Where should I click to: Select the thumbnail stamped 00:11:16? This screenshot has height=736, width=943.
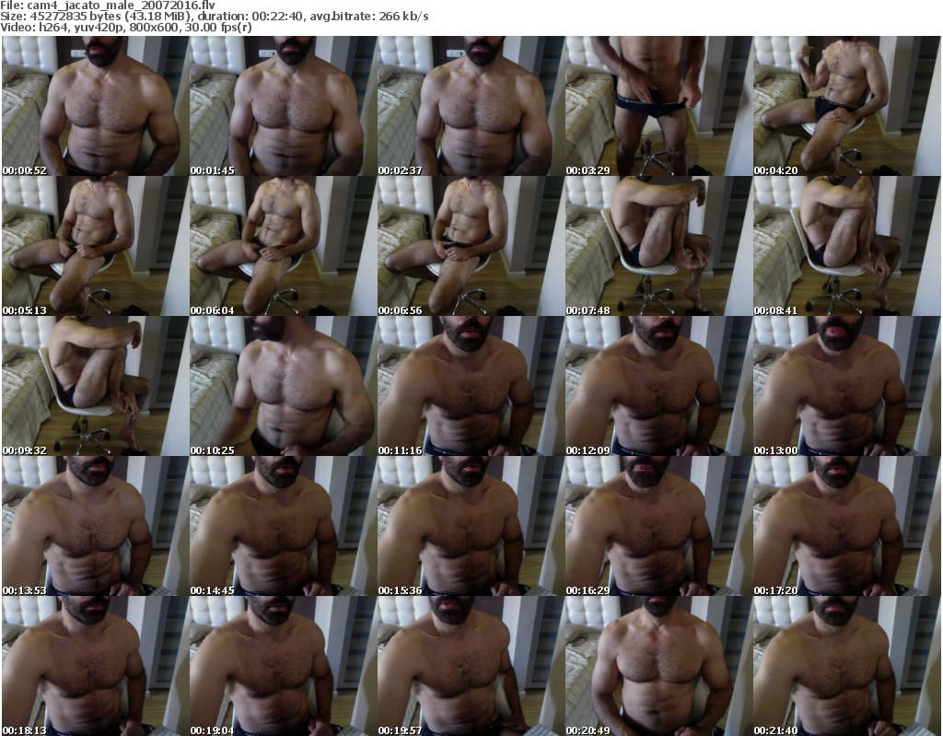tap(471, 386)
